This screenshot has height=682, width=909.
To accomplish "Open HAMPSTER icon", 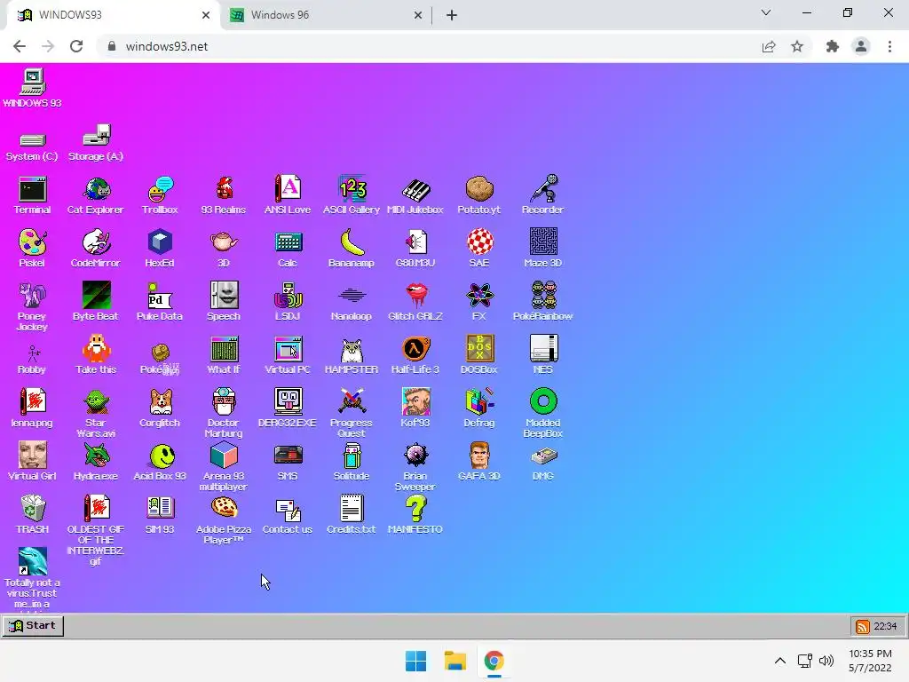I will 352,355.
